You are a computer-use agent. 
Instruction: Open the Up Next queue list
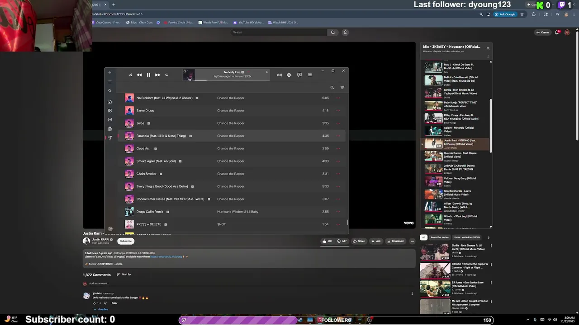tap(310, 75)
